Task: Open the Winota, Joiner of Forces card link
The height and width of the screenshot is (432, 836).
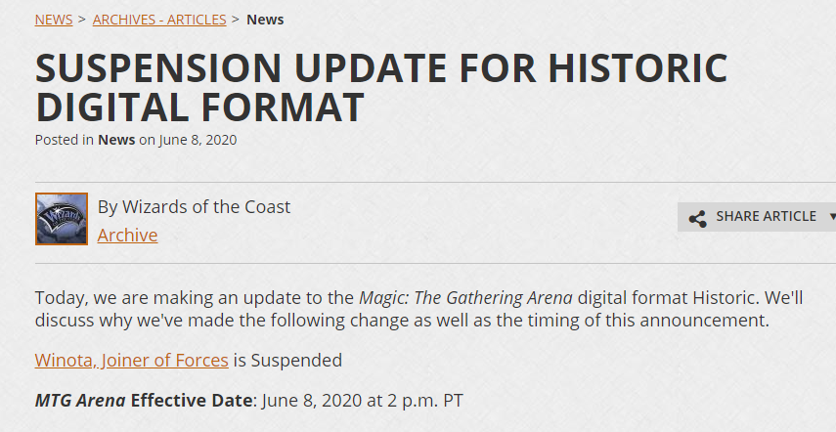Action: (131, 360)
